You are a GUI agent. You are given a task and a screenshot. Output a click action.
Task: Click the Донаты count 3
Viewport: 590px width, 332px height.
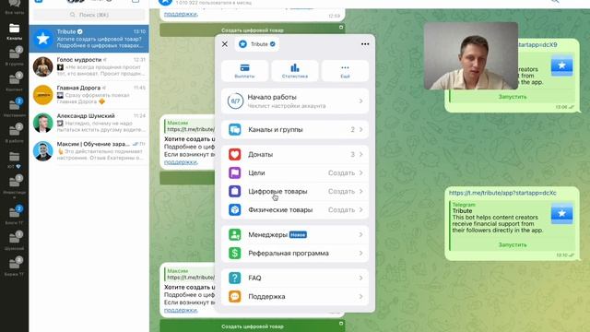tap(352, 154)
